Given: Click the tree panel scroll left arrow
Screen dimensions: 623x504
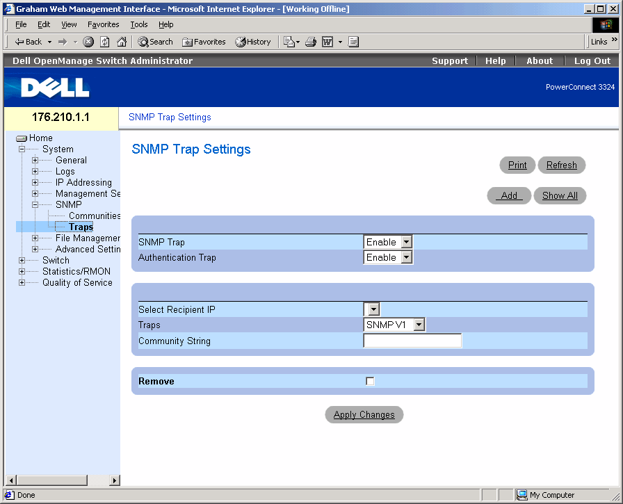Looking at the screenshot, I should tap(11, 480).
